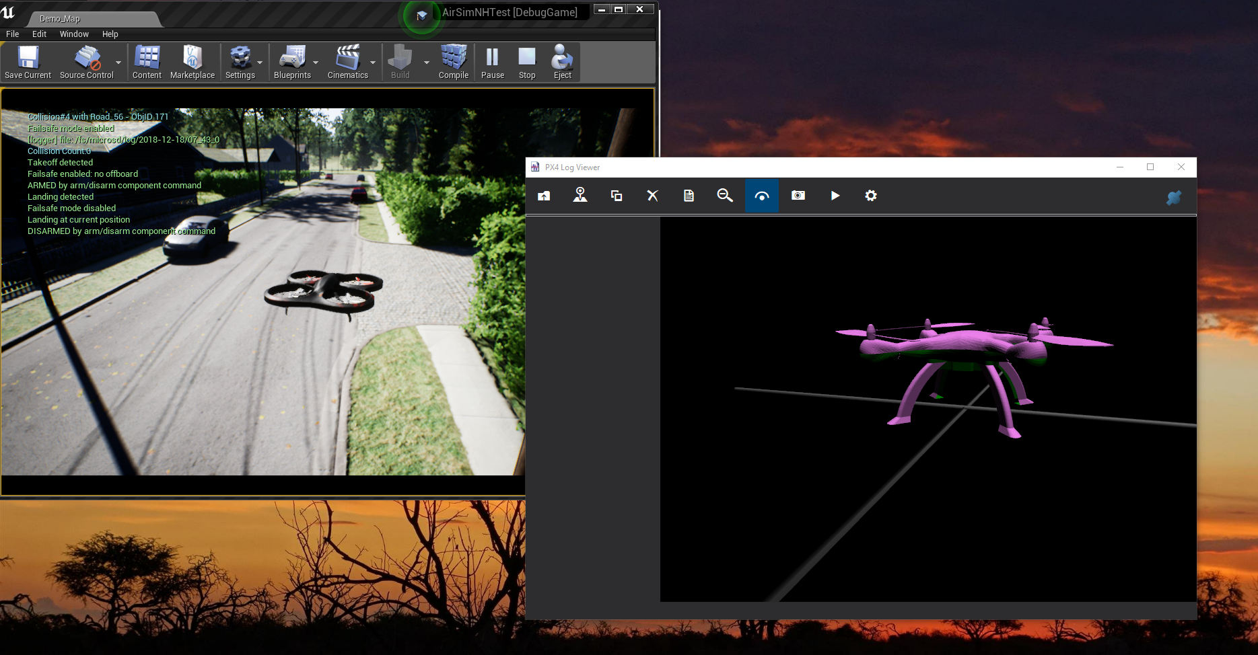Select the GPS map marker tool

(580, 196)
